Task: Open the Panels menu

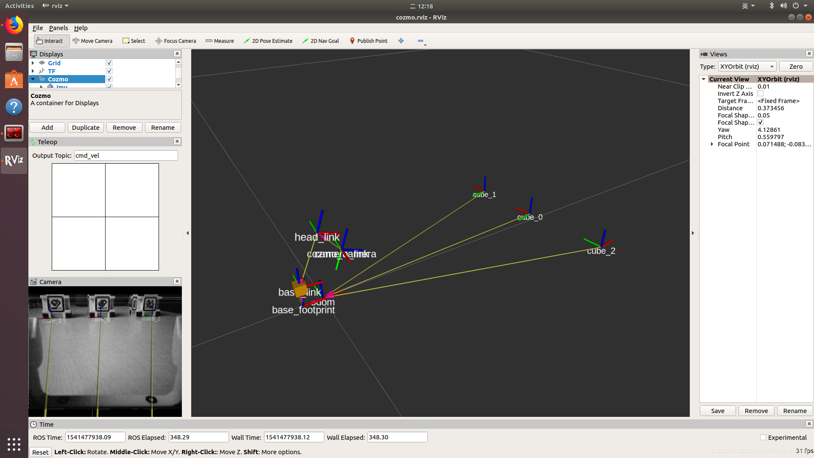Action: pos(58,28)
